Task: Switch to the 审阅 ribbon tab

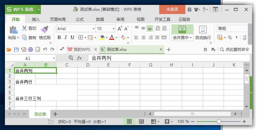Action: 120,20
